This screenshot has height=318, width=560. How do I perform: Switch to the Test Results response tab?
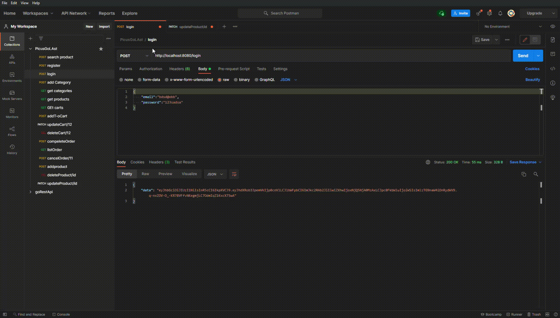click(185, 162)
